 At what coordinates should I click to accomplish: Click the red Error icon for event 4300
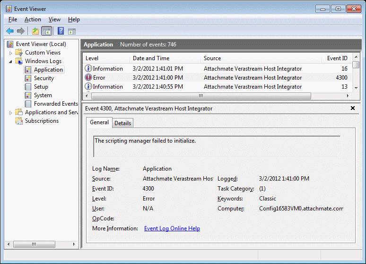pyautogui.click(x=88, y=77)
